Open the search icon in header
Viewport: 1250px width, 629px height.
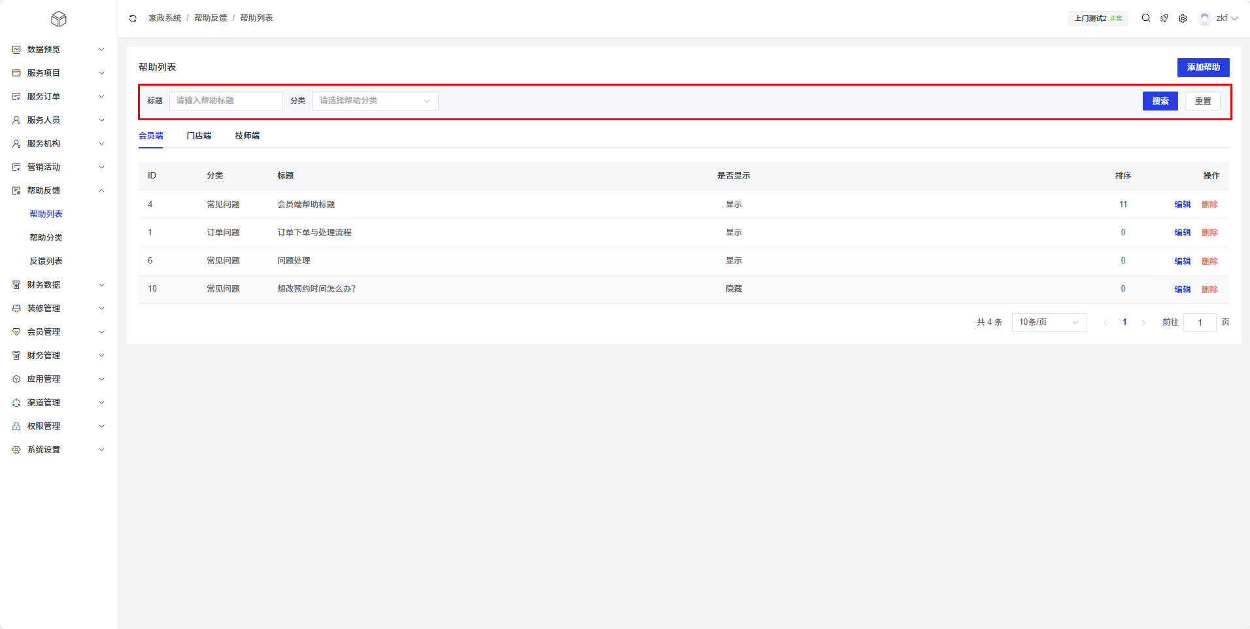click(x=1146, y=18)
